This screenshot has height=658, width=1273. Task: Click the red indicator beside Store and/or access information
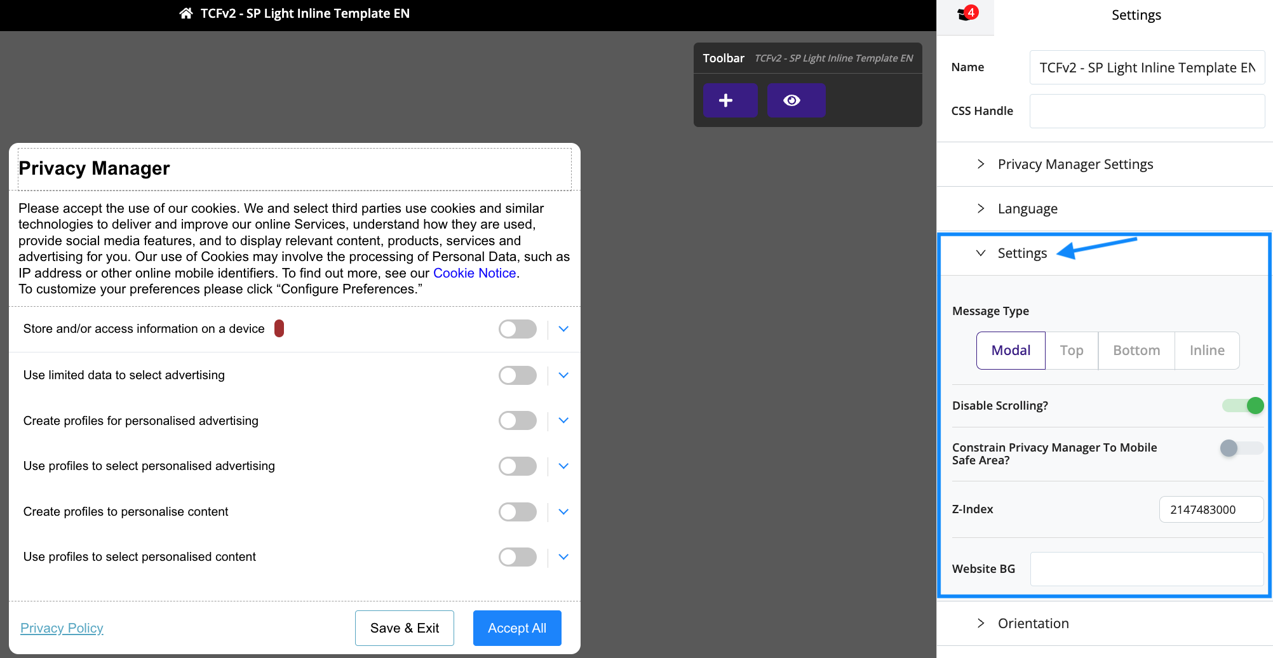pyautogui.click(x=279, y=328)
